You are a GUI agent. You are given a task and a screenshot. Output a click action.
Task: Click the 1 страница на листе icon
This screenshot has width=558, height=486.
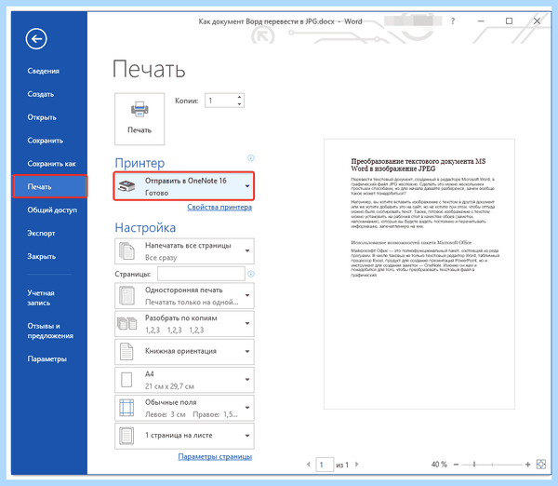point(126,436)
